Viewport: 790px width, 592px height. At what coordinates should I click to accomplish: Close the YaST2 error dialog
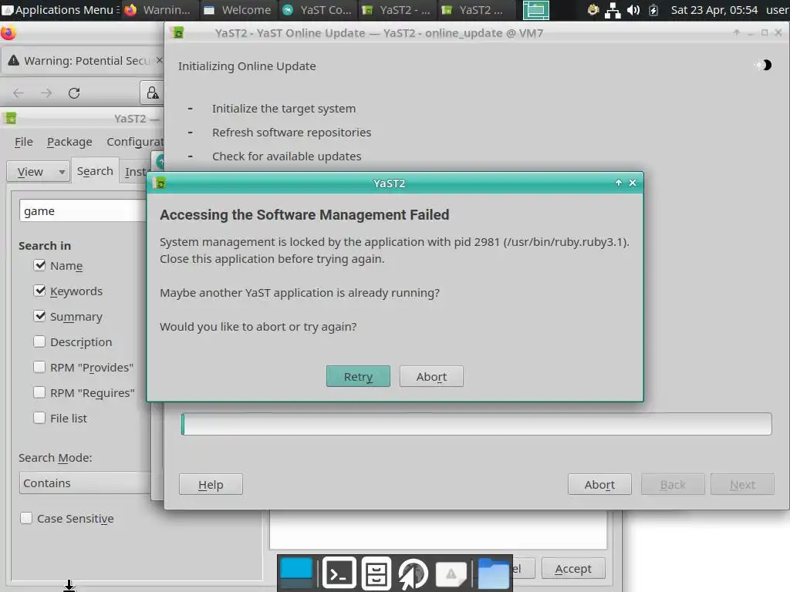(x=633, y=183)
